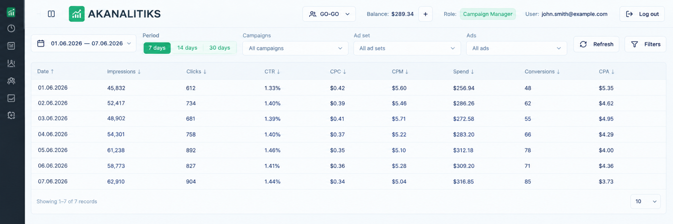Viewport: 673px width, 224px height.
Task: Sort table by CPM column header
Action: point(400,72)
